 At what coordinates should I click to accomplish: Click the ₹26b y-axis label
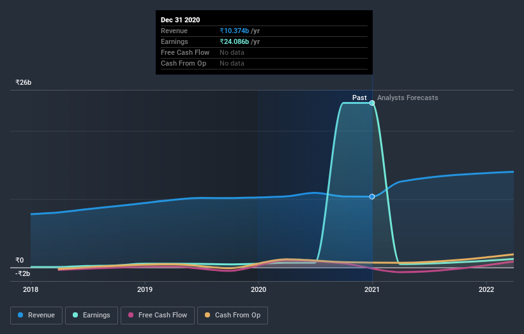coord(24,82)
